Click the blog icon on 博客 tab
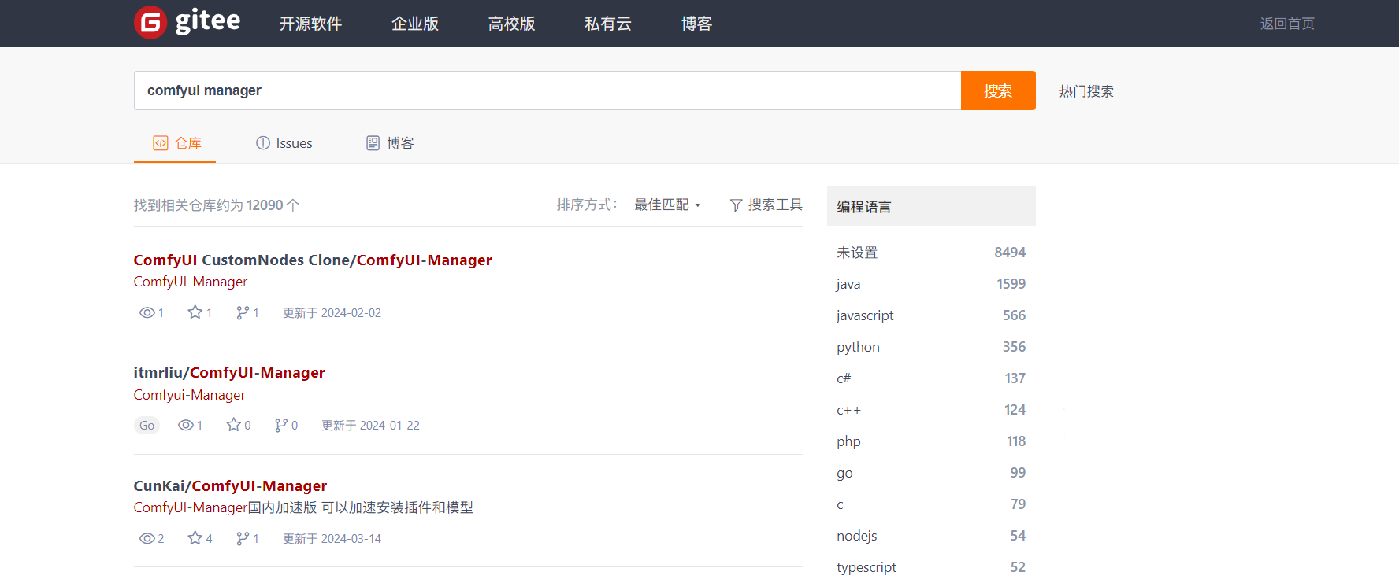Screen dimensions: 1399x583 [x=373, y=143]
